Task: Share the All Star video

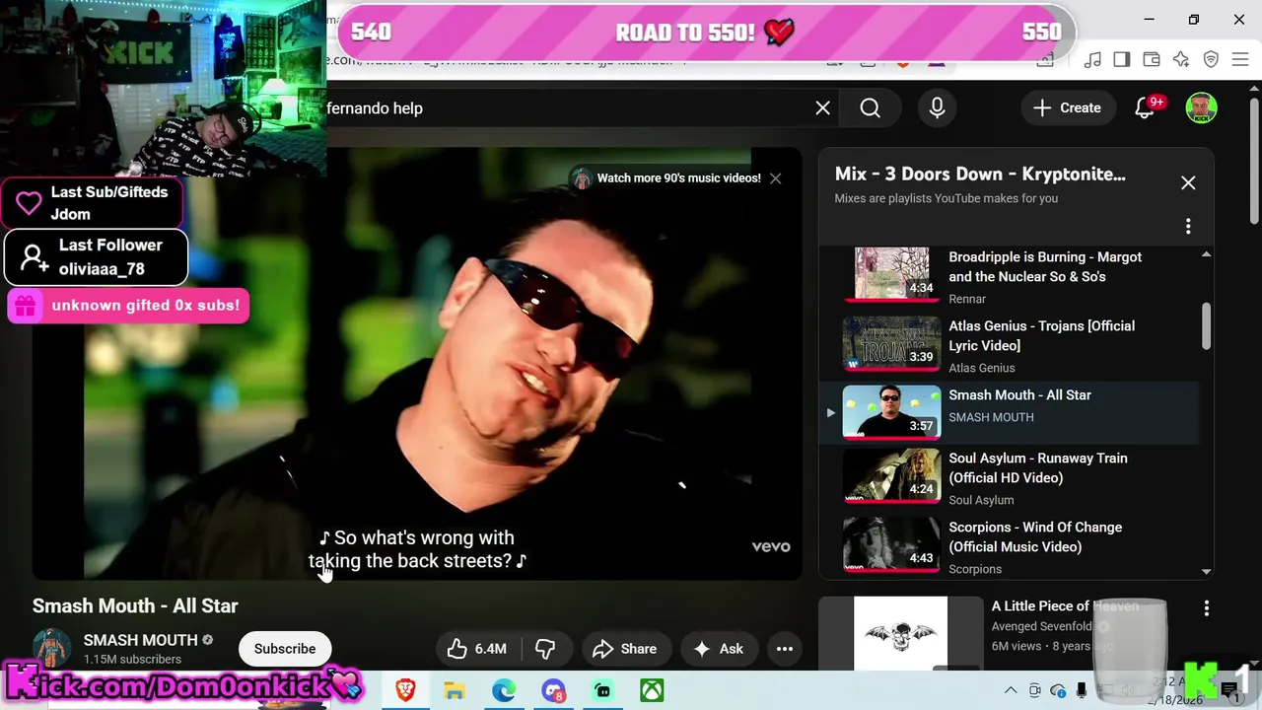Action: point(625,649)
